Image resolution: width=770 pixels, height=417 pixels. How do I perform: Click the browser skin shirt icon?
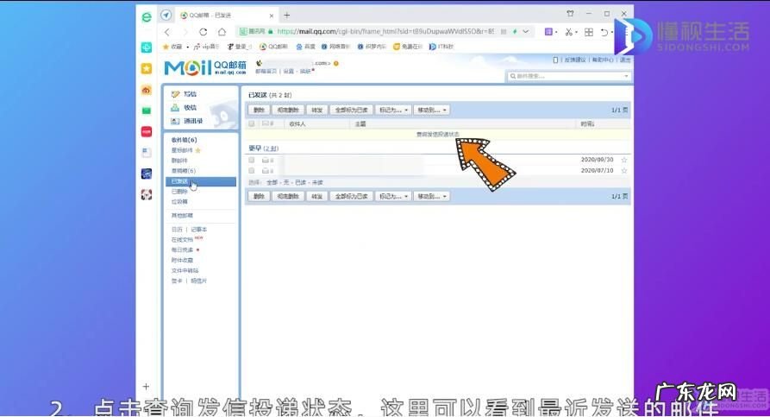(570, 14)
